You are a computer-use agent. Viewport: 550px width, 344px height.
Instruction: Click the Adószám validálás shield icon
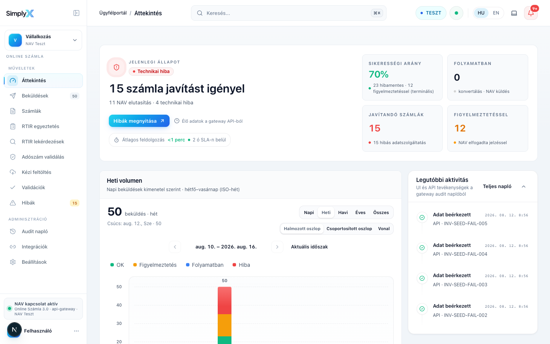pyautogui.click(x=13, y=157)
